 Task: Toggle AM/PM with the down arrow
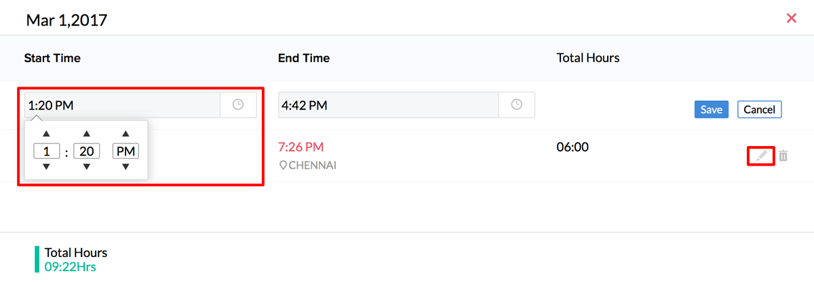point(125,167)
